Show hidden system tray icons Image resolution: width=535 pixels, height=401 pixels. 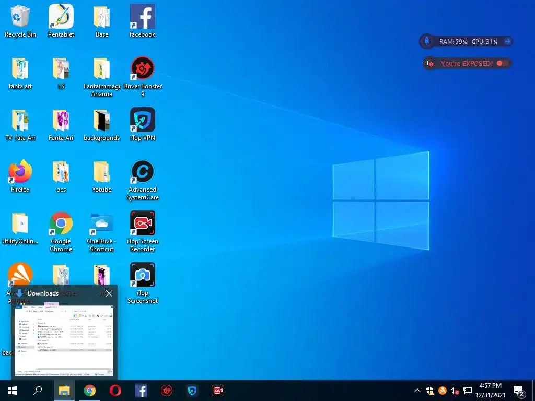(417, 391)
